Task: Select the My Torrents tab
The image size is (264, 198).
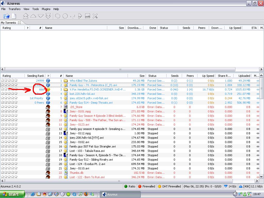Action: pyautogui.click(x=8, y=23)
